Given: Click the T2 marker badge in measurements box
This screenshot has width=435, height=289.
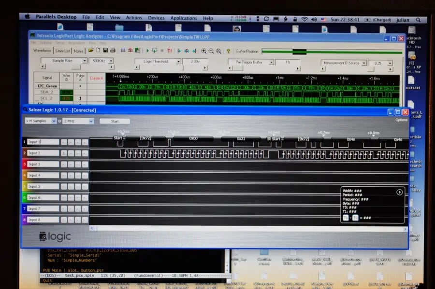Looking at the screenshot, I should 355,218.
